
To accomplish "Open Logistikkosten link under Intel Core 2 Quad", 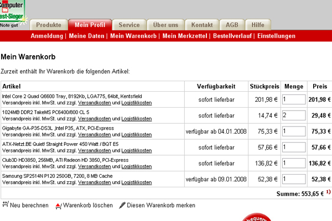I will click(x=137, y=103).
